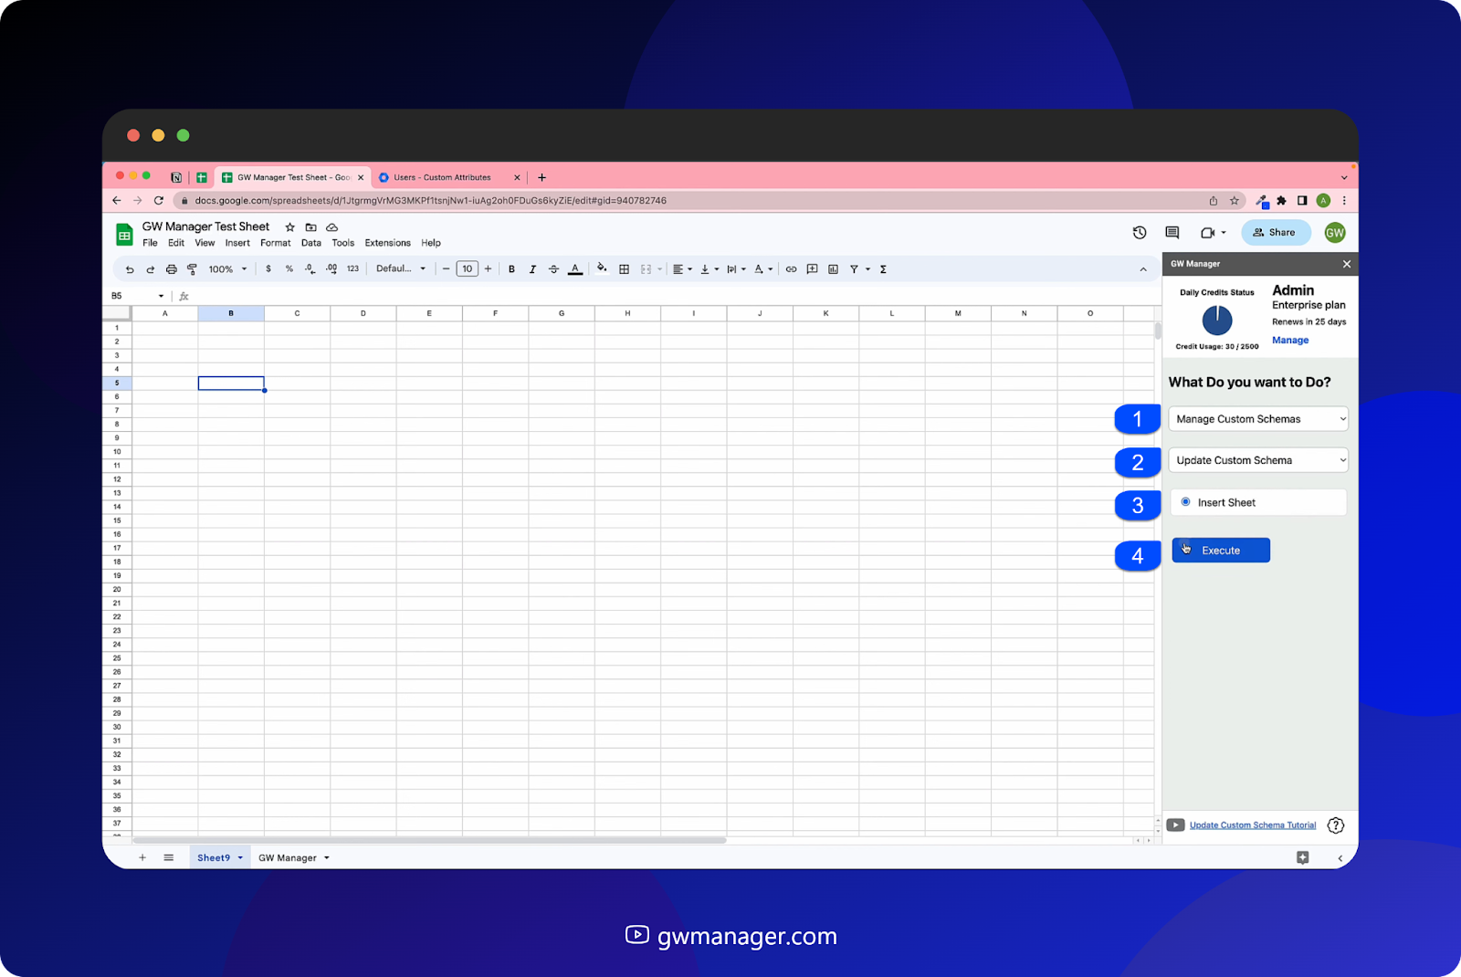Star the GW Manager Test Sheet

pos(289,226)
